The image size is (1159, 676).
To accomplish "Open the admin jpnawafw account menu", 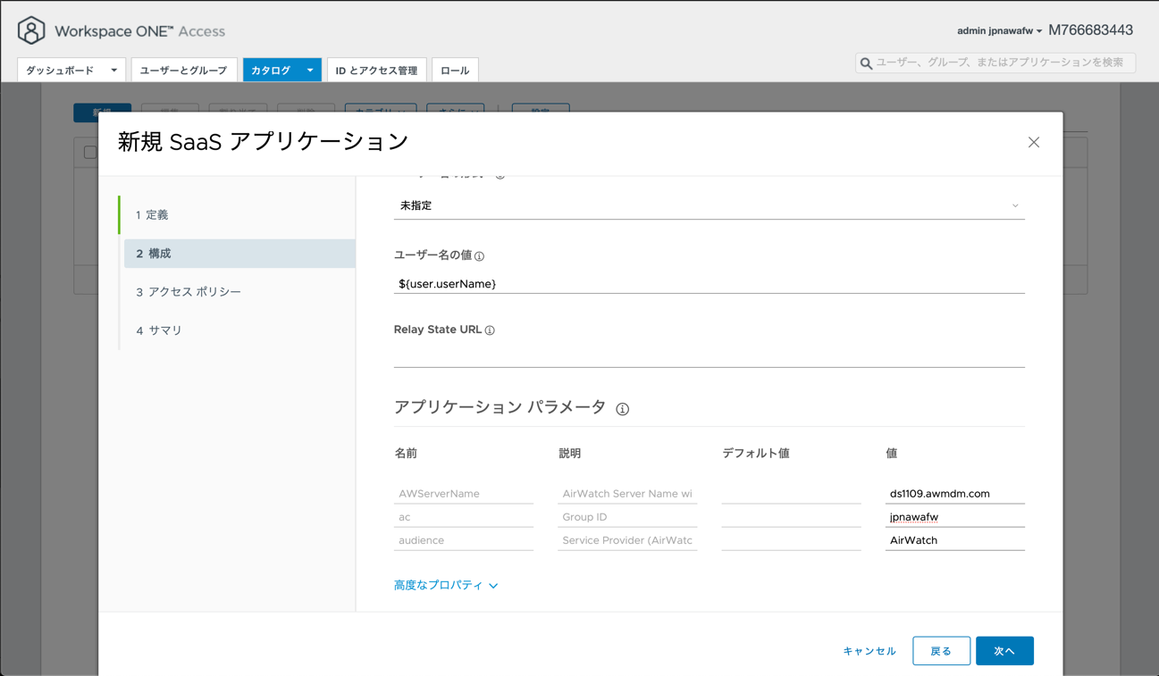I will (x=999, y=31).
